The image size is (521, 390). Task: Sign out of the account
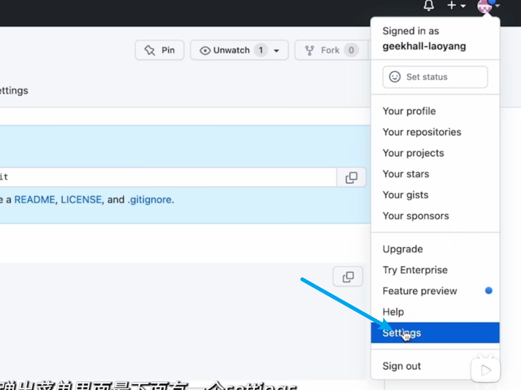pos(435,366)
